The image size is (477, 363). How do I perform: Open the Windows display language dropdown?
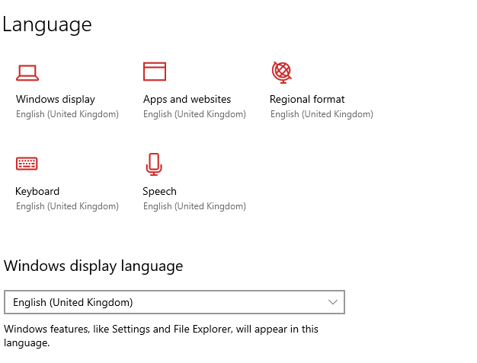click(174, 302)
